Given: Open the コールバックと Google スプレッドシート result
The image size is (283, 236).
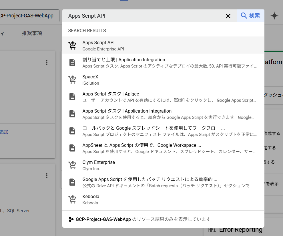Looking at the screenshot, I should [163, 131].
